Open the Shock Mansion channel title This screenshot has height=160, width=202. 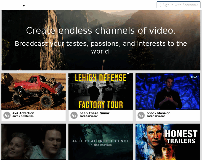(x=158, y=113)
